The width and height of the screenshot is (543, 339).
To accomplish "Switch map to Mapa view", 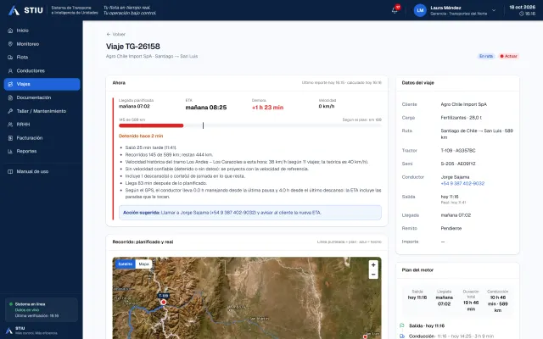I will 143,264.
